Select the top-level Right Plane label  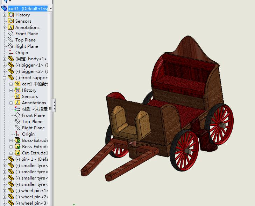pos(27,46)
